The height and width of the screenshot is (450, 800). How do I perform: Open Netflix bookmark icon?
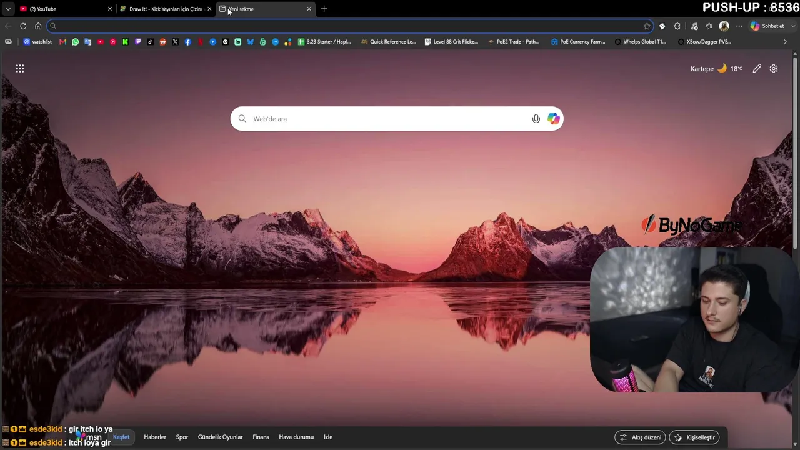pyautogui.click(x=200, y=42)
